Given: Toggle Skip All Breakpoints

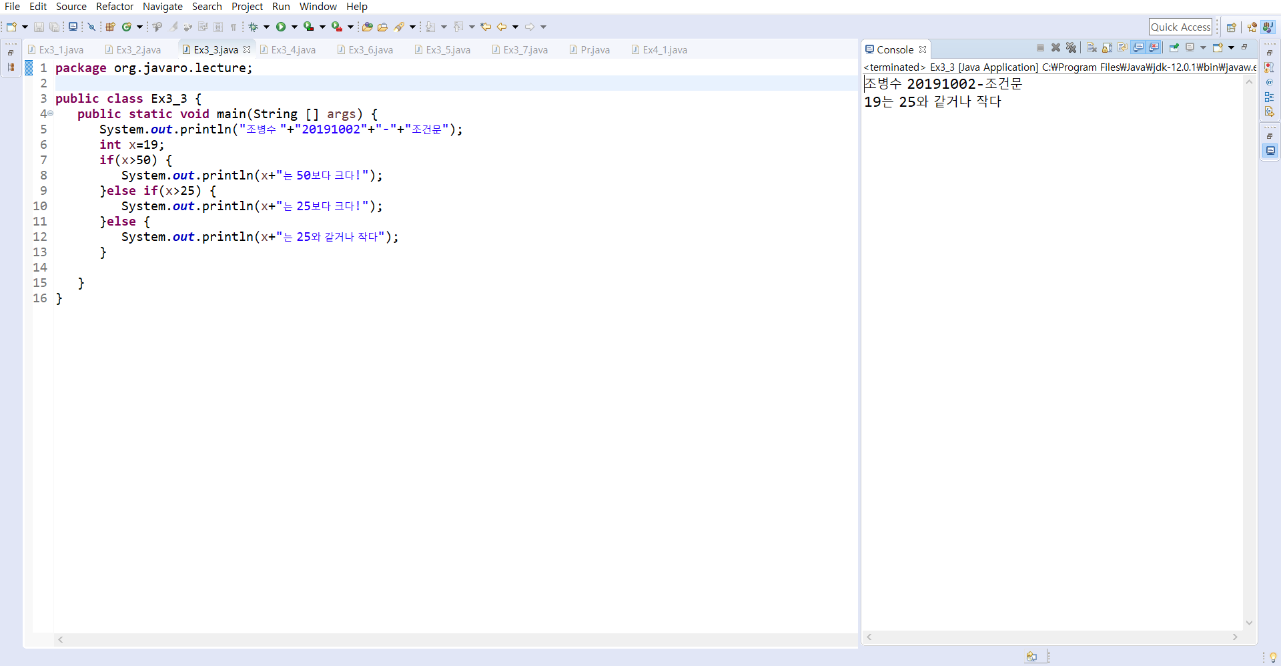Looking at the screenshot, I should point(91,27).
